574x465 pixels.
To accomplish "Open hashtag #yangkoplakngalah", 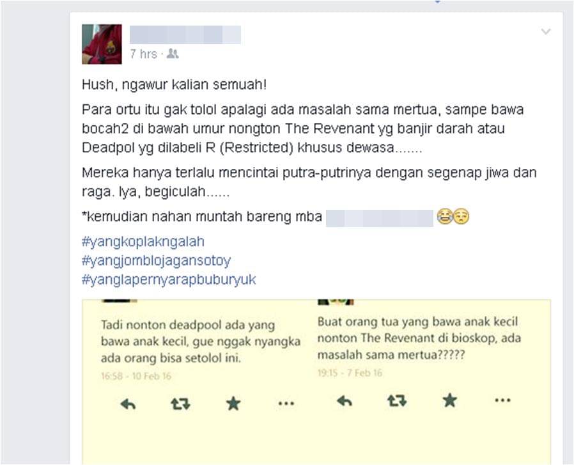I will (143, 242).
